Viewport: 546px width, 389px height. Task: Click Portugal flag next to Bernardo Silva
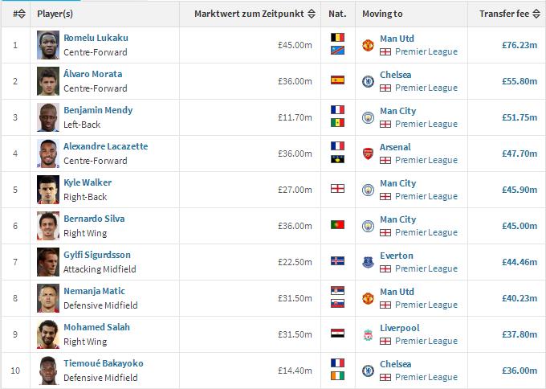click(x=337, y=225)
